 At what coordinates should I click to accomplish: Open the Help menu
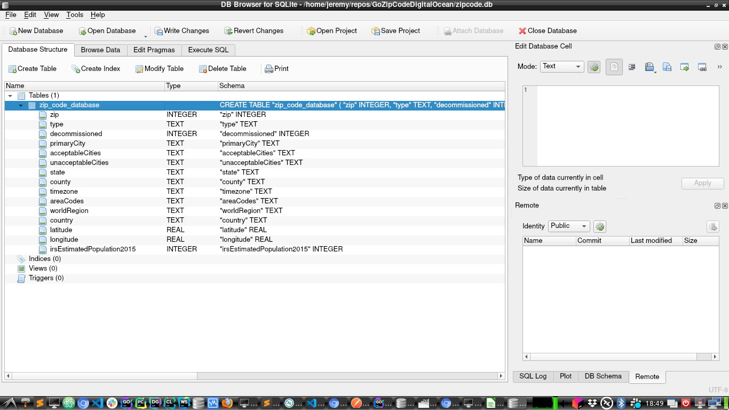pos(98,15)
